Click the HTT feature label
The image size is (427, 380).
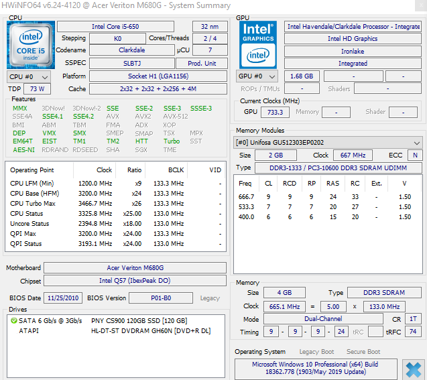pyautogui.click(x=141, y=141)
